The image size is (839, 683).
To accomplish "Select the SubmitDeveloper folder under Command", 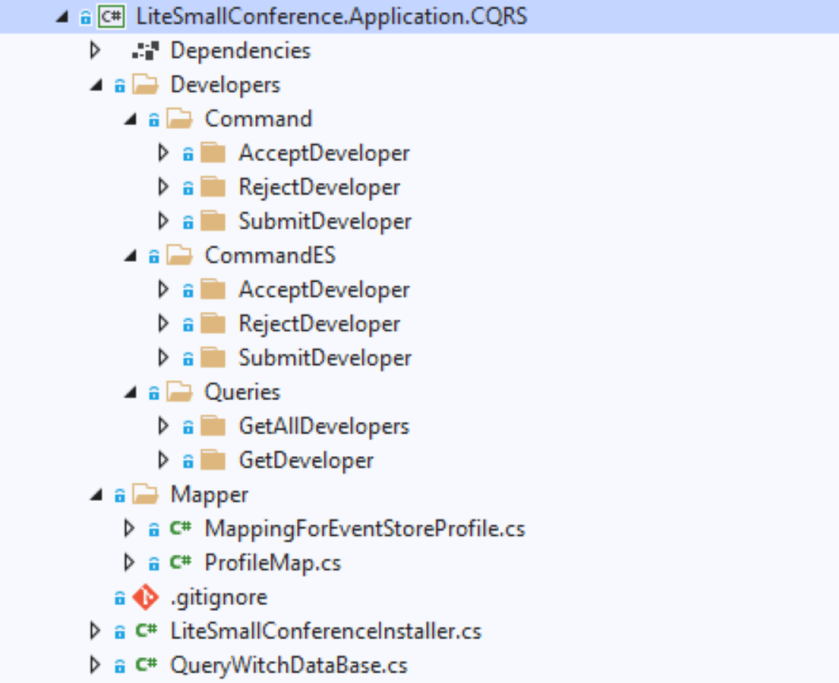I will (325, 222).
